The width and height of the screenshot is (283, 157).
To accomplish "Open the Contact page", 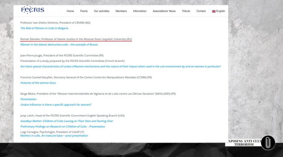I will click(201, 11).
